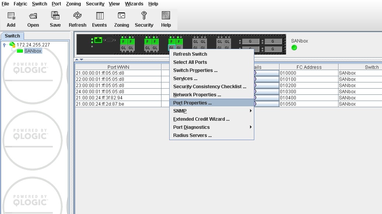Select the SANbox tree item
The height and width of the screenshot is (214, 382).
pyautogui.click(x=33, y=51)
